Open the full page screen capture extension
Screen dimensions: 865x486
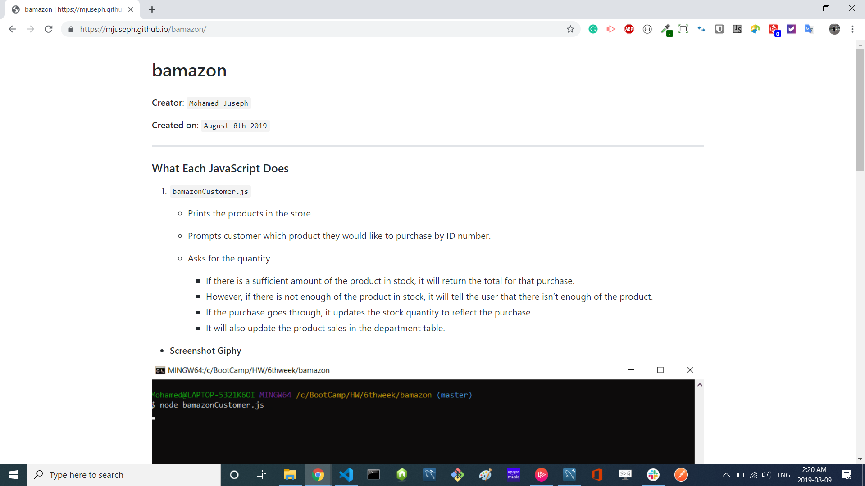pos(683,29)
